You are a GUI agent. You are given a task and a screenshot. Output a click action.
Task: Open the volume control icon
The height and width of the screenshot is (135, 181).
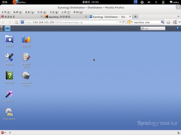pos(149,2)
